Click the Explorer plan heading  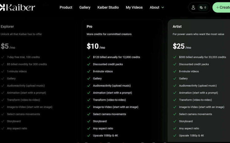click(7, 27)
